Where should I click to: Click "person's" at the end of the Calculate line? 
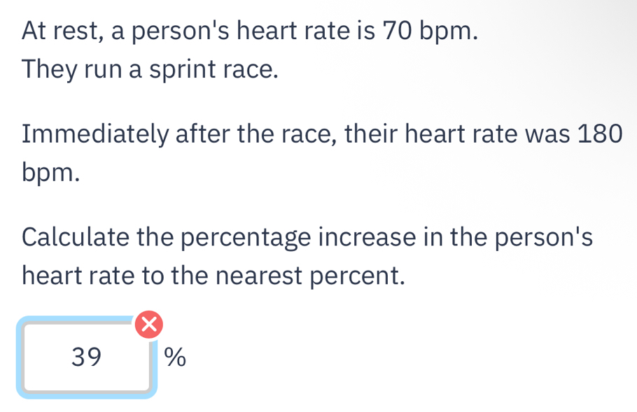(544, 239)
